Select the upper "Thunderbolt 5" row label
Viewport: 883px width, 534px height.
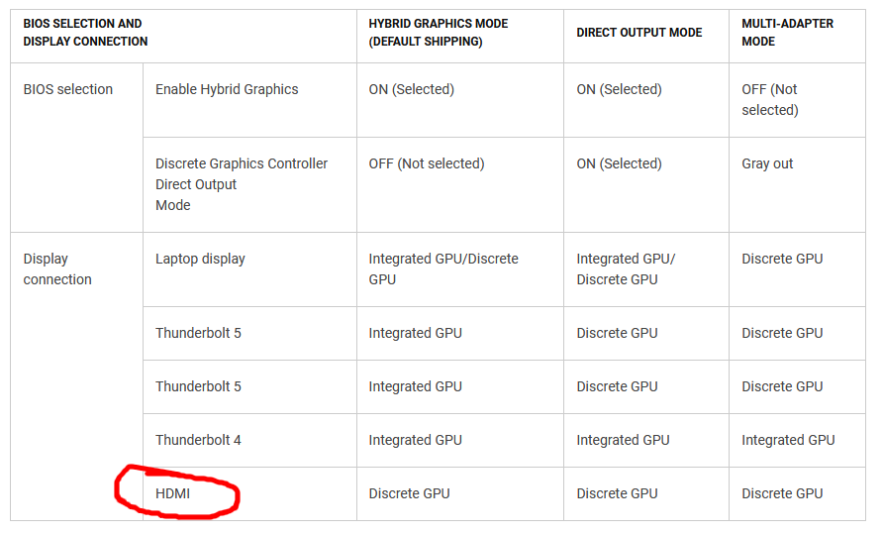tap(198, 333)
